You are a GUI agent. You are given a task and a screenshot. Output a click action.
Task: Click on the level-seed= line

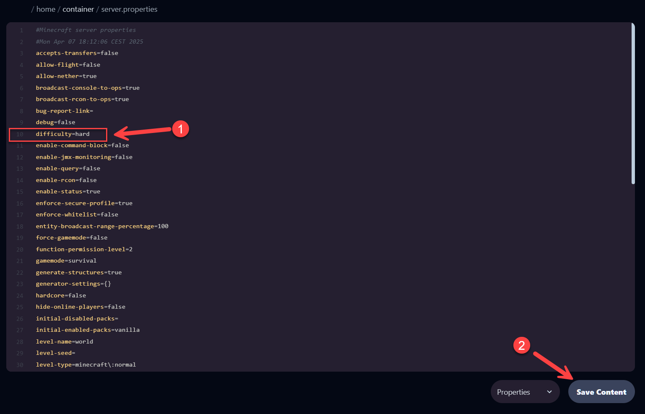point(55,353)
